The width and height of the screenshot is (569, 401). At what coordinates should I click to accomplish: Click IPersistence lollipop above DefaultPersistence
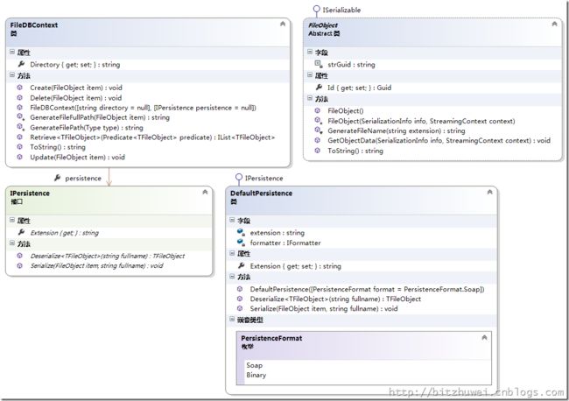pos(238,177)
